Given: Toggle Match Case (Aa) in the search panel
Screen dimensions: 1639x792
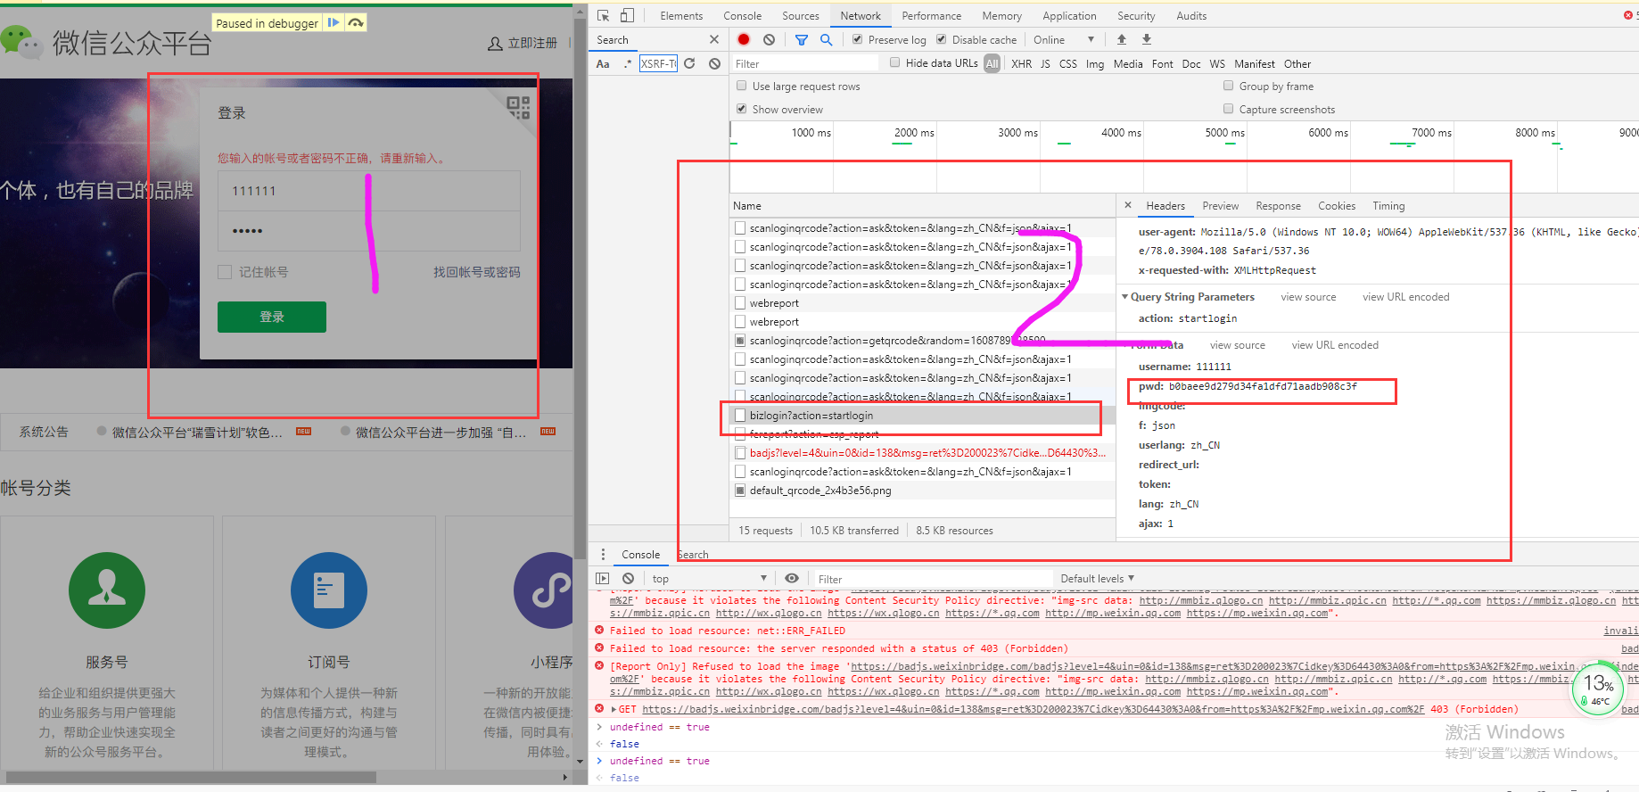Looking at the screenshot, I should [x=603, y=63].
